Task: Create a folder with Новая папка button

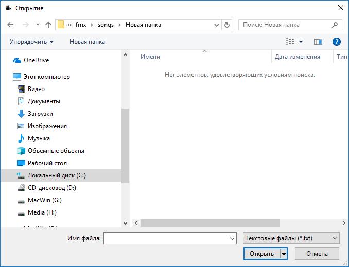Action: pyautogui.click(x=87, y=42)
